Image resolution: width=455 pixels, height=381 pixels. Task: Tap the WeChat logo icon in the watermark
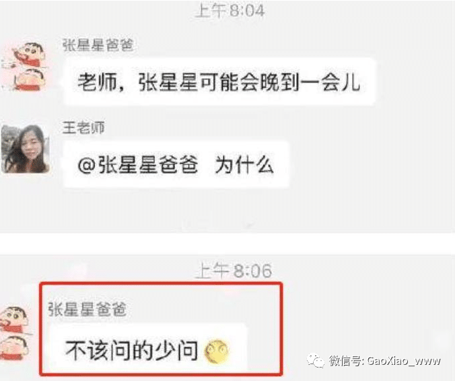pos(316,361)
